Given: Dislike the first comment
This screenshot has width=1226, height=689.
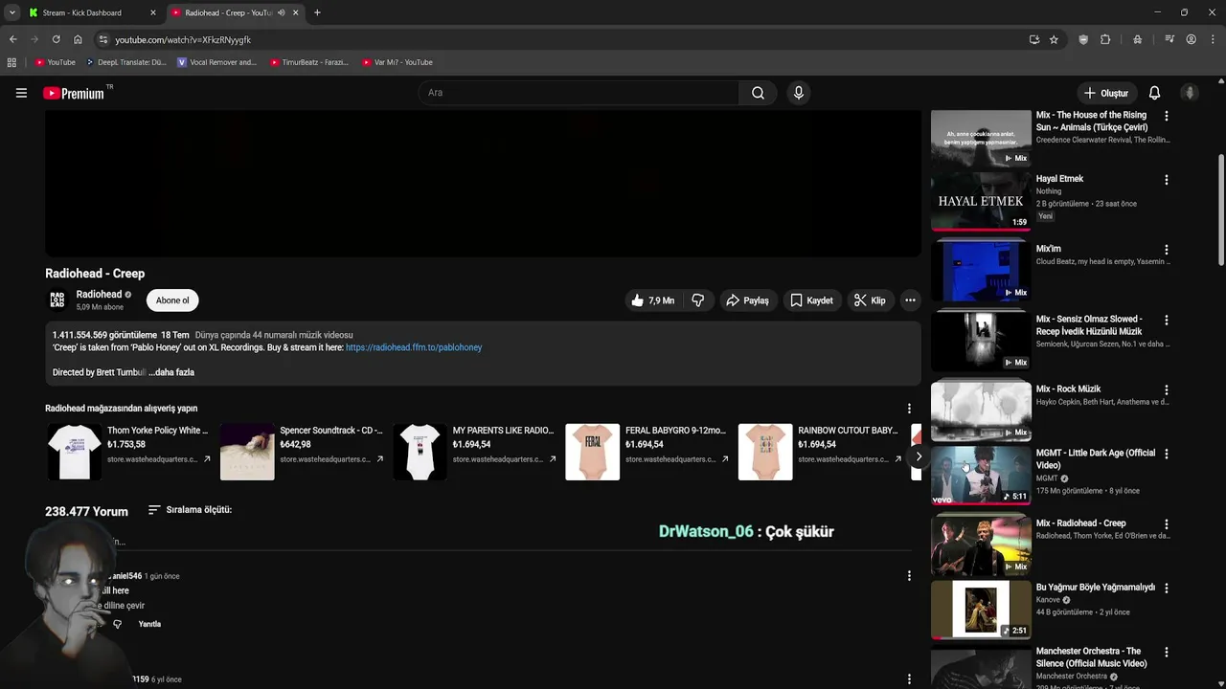Looking at the screenshot, I should [117, 624].
